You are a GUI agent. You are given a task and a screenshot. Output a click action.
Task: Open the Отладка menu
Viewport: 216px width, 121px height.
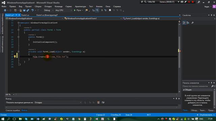(x=48, y=6)
